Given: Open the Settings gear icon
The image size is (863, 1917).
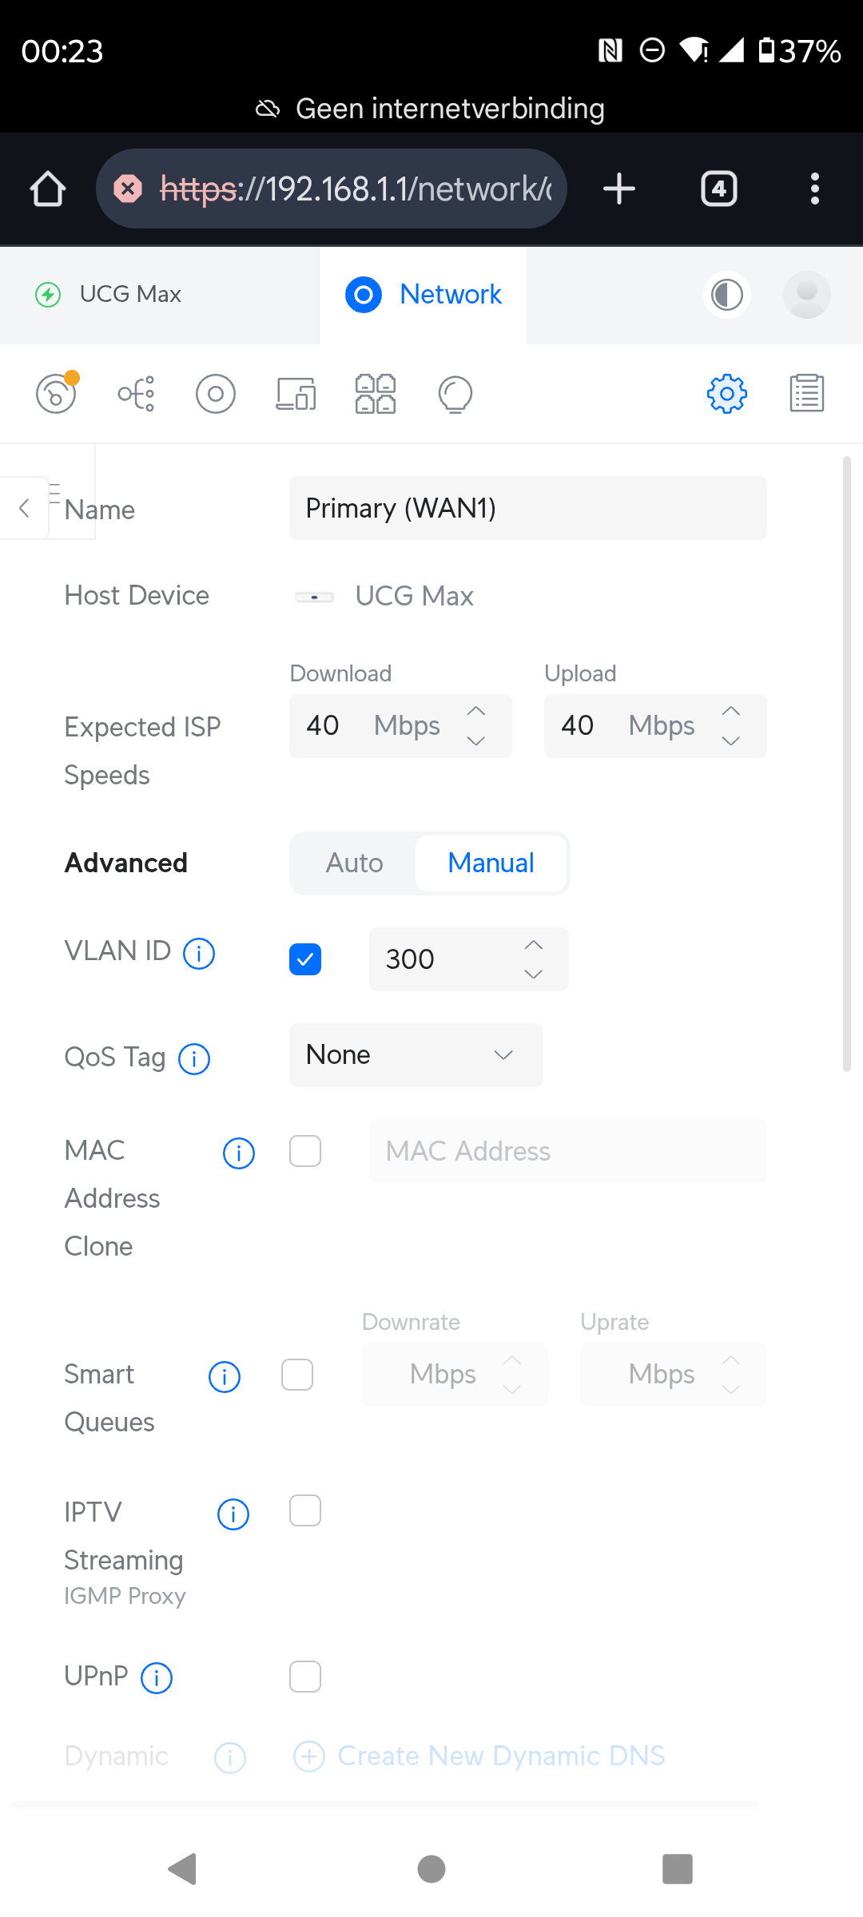Looking at the screenshot, I should pos(727,394).
